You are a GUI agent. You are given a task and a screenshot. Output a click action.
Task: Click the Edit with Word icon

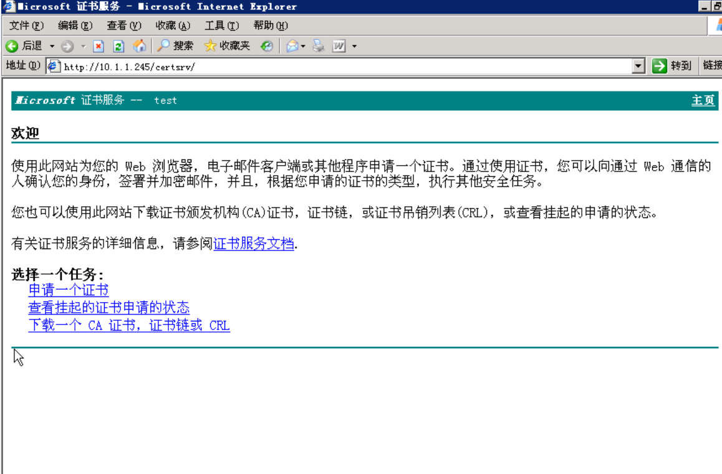point(339,46)
